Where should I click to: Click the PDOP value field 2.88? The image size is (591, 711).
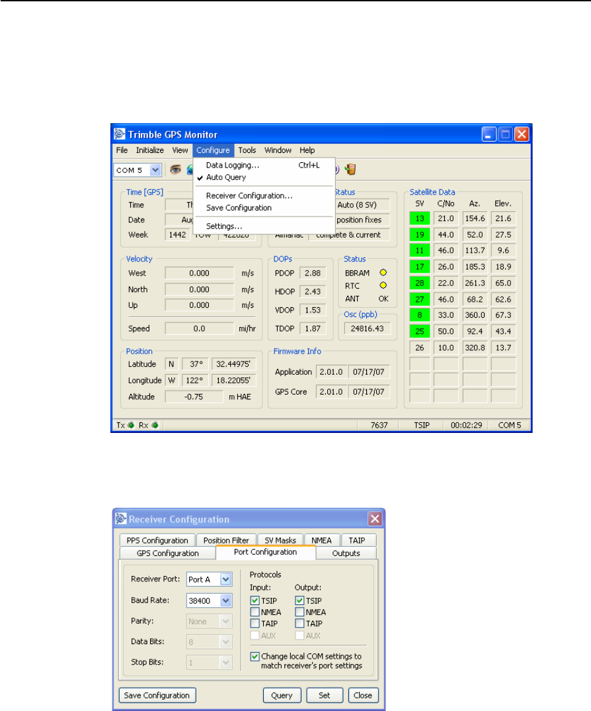pos(313,273)
